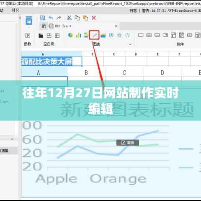The height and width of the screenshot is (201, 201).
Task: Open the 日志 log button
Action: (x=133, y=10)
